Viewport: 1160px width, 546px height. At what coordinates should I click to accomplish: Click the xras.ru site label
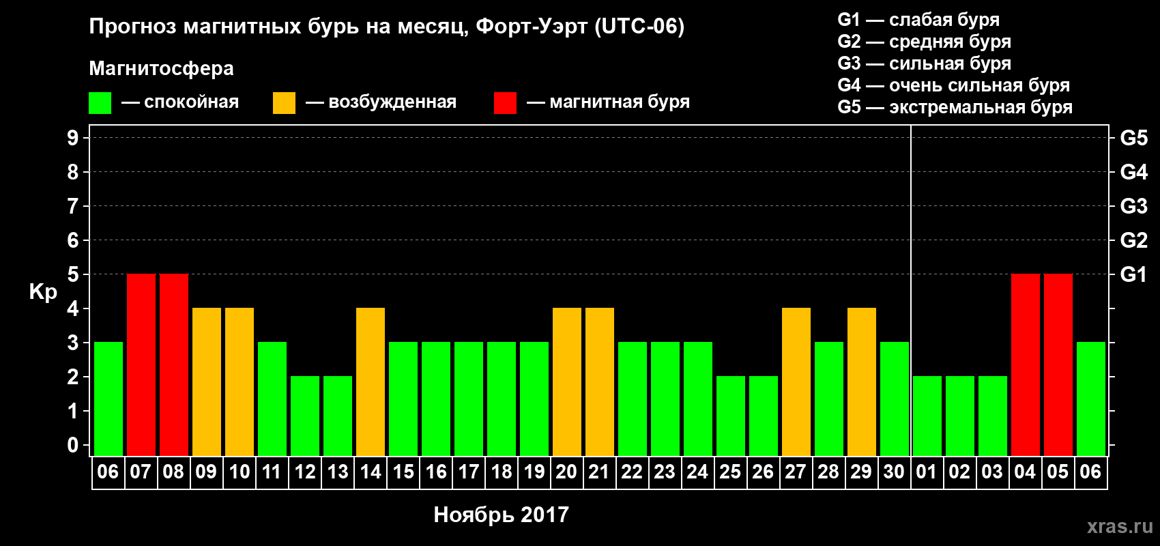pos(1120,526)
